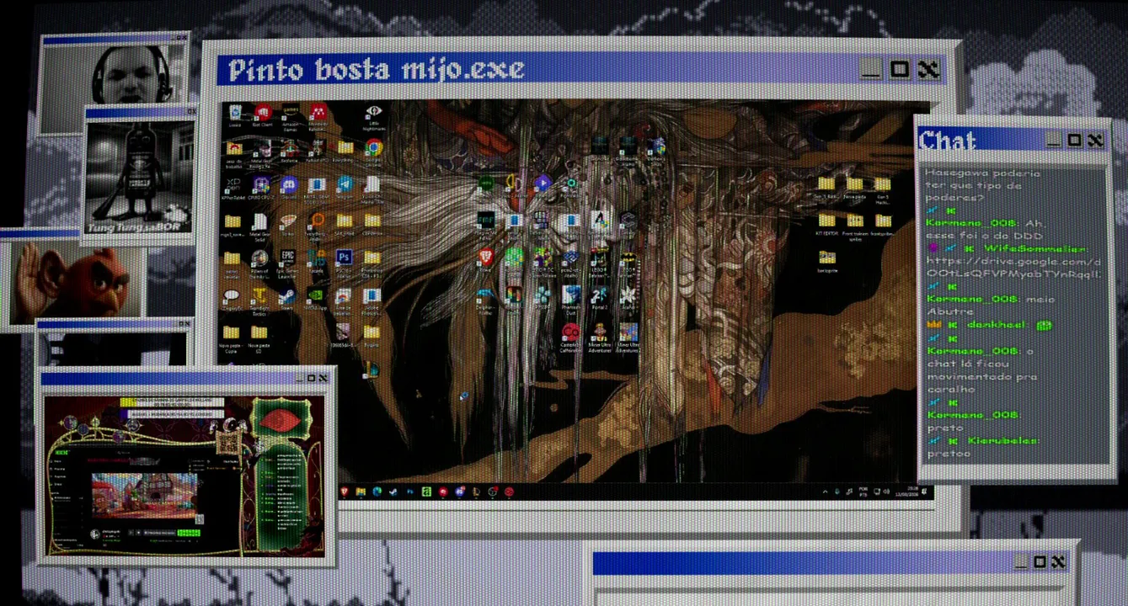This screenshot has width=1128, height=606.
Task: Open the Telegram desktop shortcut
Action: click(345, 188)
